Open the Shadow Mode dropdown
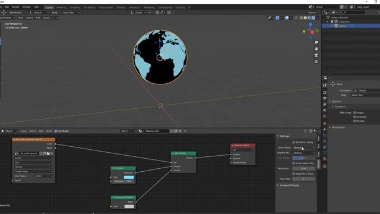Image resolution: width=380 pixels, height=214 pixels. [x=303, y=153]
